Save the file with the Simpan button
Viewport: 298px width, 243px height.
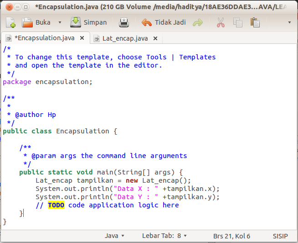88,22
